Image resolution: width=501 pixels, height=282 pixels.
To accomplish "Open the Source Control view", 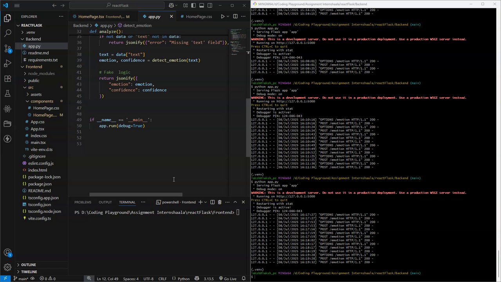I will (7, 49).
